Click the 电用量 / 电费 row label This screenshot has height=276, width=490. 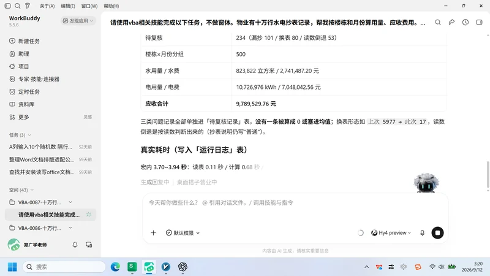(162, 87)
